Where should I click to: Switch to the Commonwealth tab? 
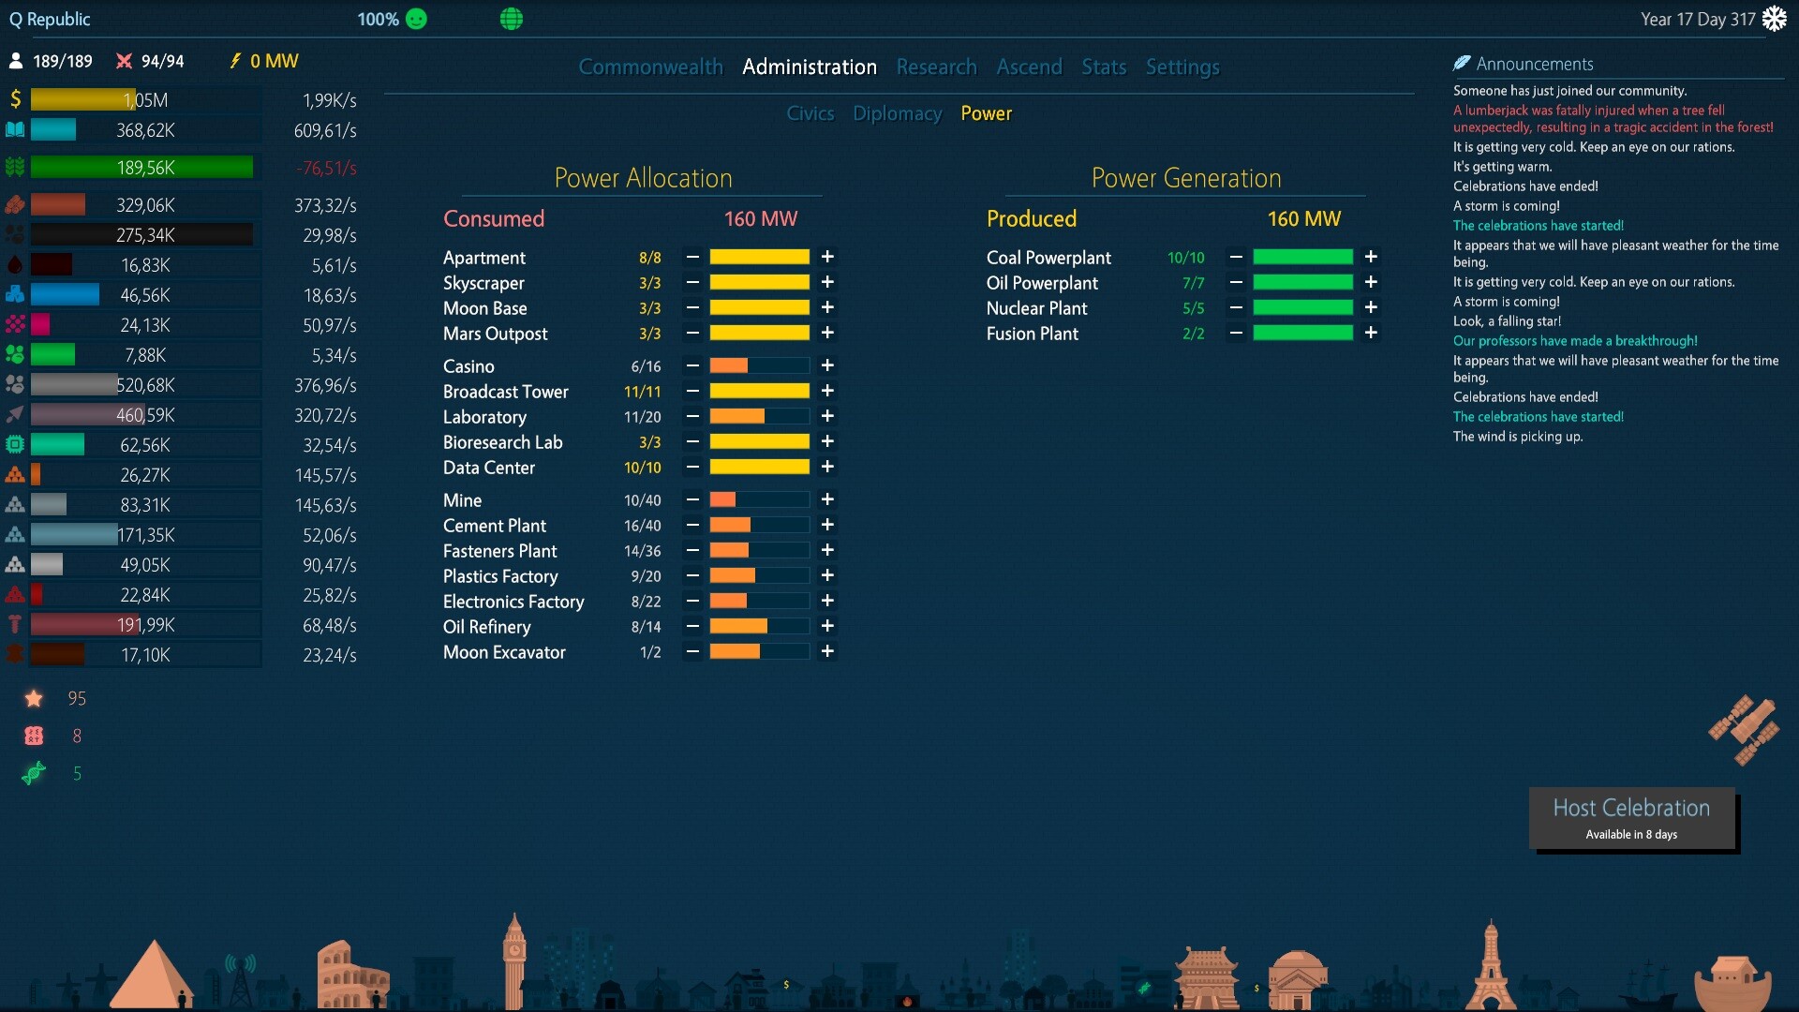click(650, 67)
